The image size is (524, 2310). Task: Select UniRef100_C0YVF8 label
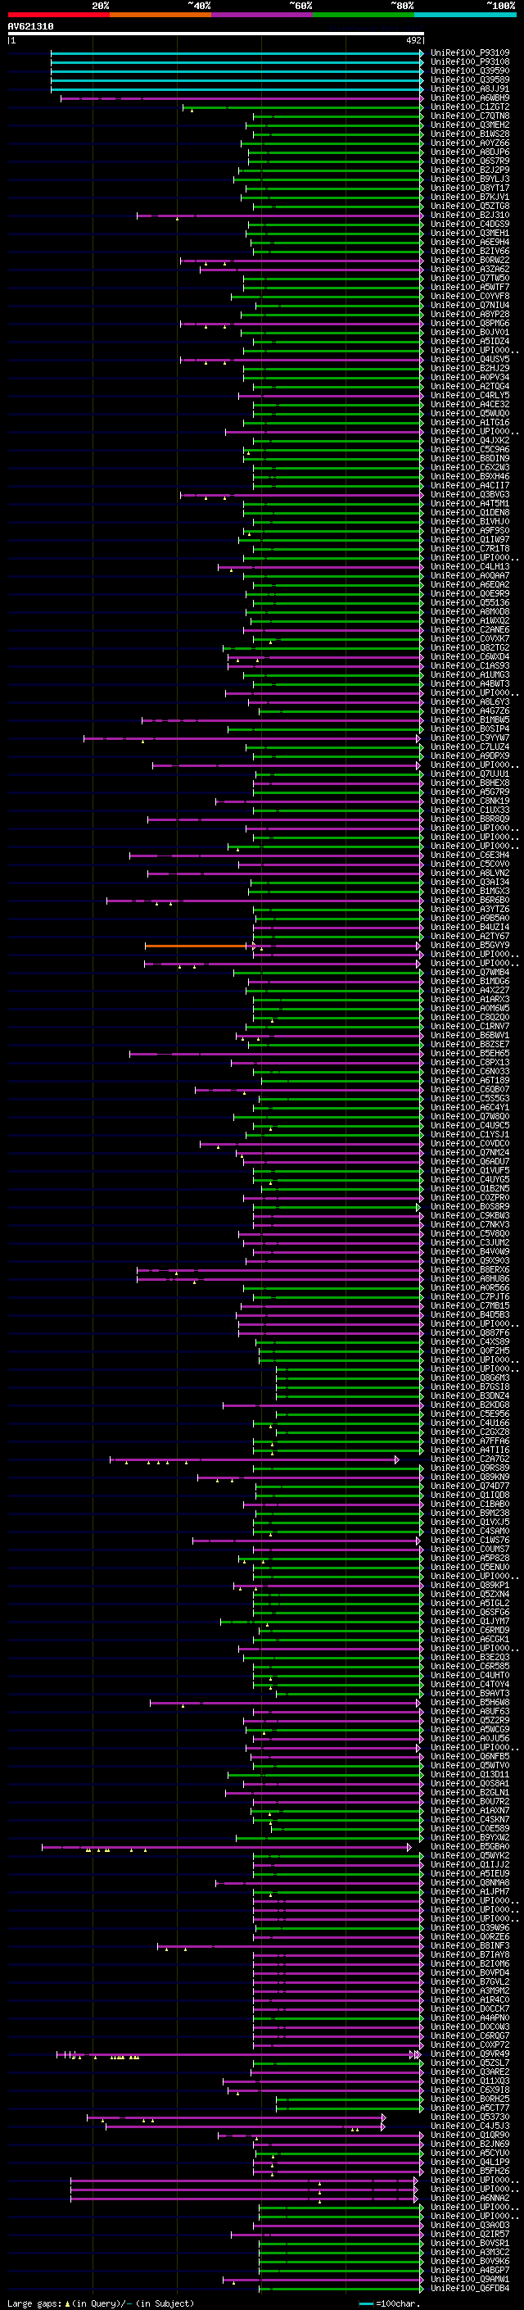(x=470, y=296)
